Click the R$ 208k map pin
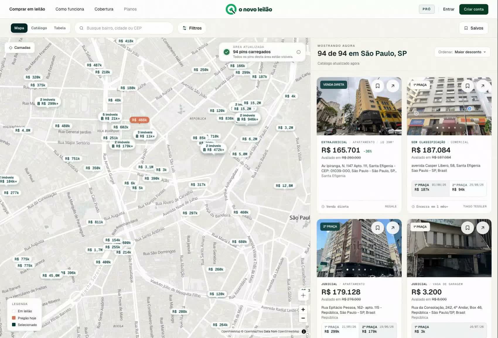The image size is (498, 338). 180,312
